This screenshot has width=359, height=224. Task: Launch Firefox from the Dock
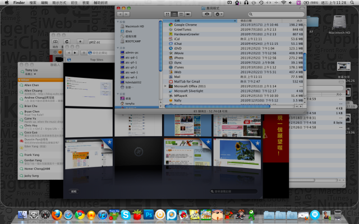(57, 215)
